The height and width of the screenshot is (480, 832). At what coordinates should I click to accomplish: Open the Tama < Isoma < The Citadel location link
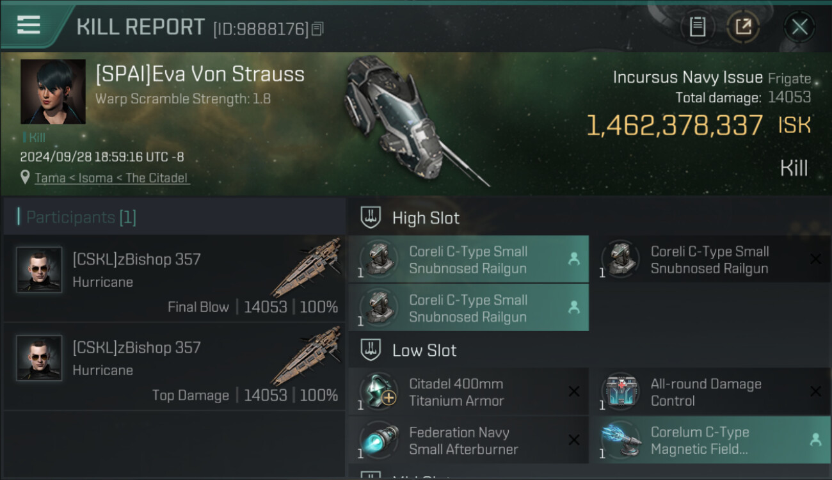coord(112,178)
